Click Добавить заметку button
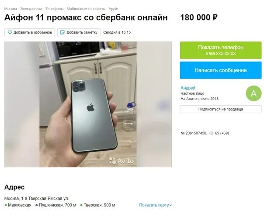Screen dimensions: 264x217 click(79, 32)
